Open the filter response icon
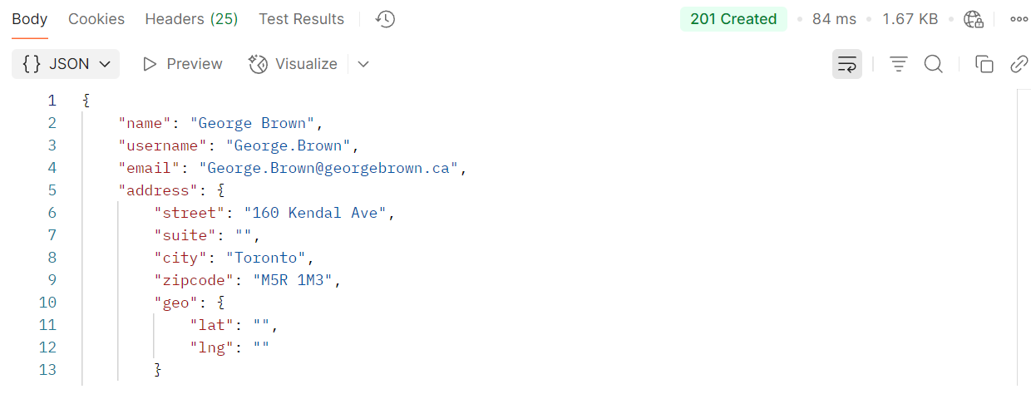The width and height of the screenshot is (1031, 394). [x=899, y=64]
